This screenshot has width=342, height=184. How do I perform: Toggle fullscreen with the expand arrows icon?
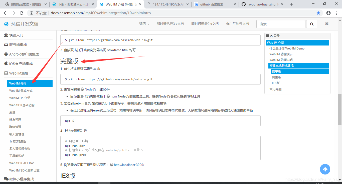pos(327,24)
